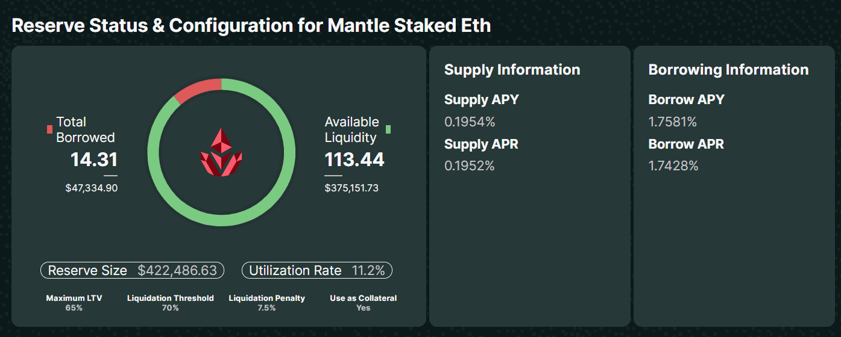
Task: Click the Available Liquidity label
Action: click(351, 129)
